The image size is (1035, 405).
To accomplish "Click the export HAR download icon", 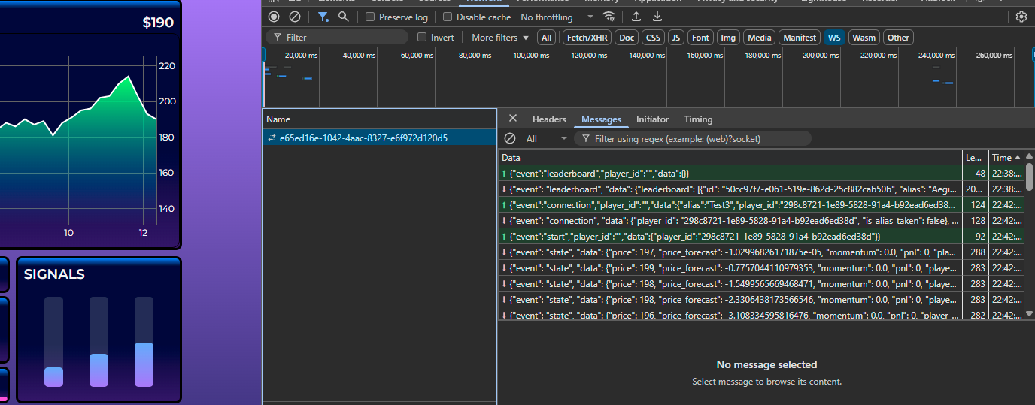I will coord(657,17).
